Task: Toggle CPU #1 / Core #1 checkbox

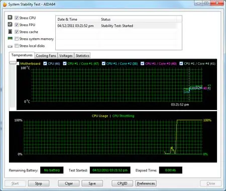Action: pyautogui.click(x=65, y=63)
